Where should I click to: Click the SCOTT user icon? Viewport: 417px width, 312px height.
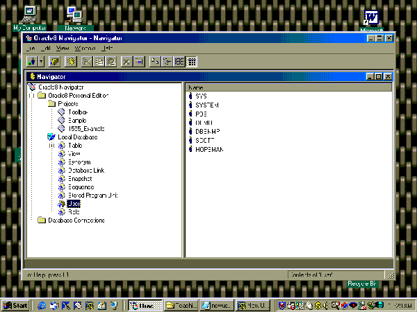(x=190, y=140)
